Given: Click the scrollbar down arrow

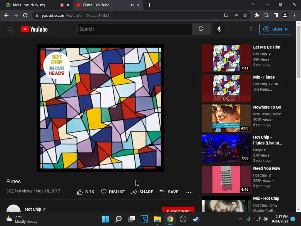Looking at the screenshot, I should pyautogui.click(x=298, y=209).
